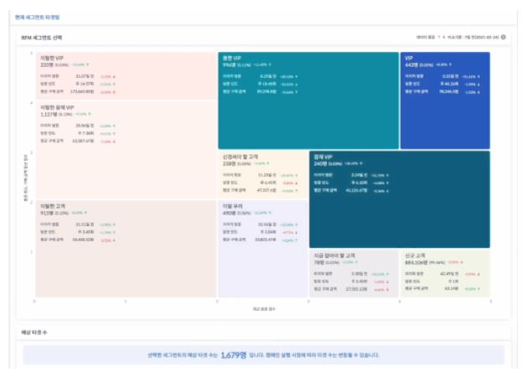Click the 913명 count in 이탈한 고객
Image resolution: width=528 pixels, height=377 pixels.
(47, 213)
